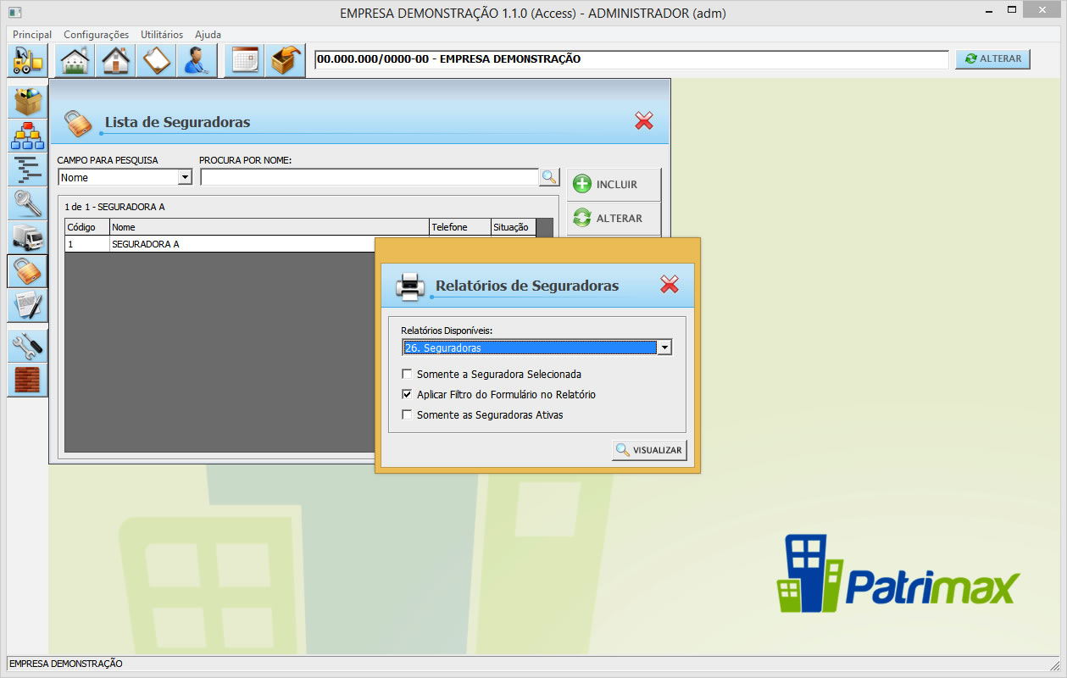This screenshot has width=1067, height=678.
Task: Click the open box with arrow toolbar icon
Action: pos(286,60)
